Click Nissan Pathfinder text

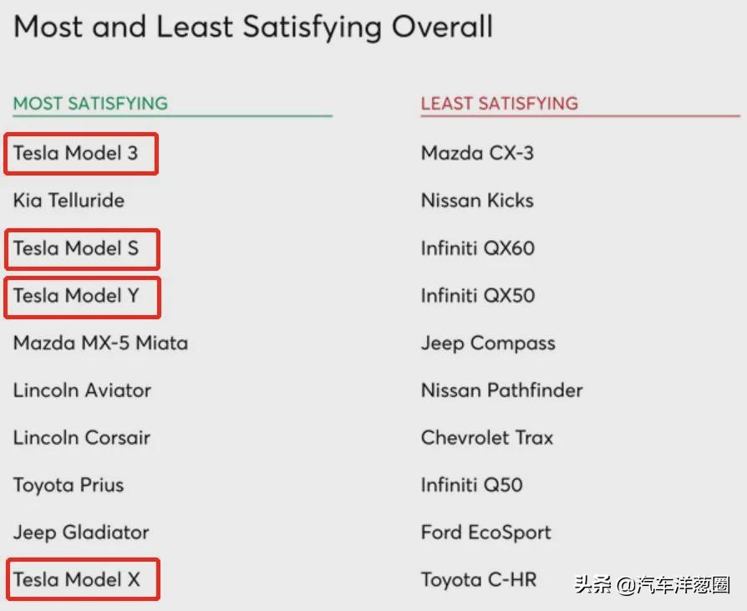point(501,390)
